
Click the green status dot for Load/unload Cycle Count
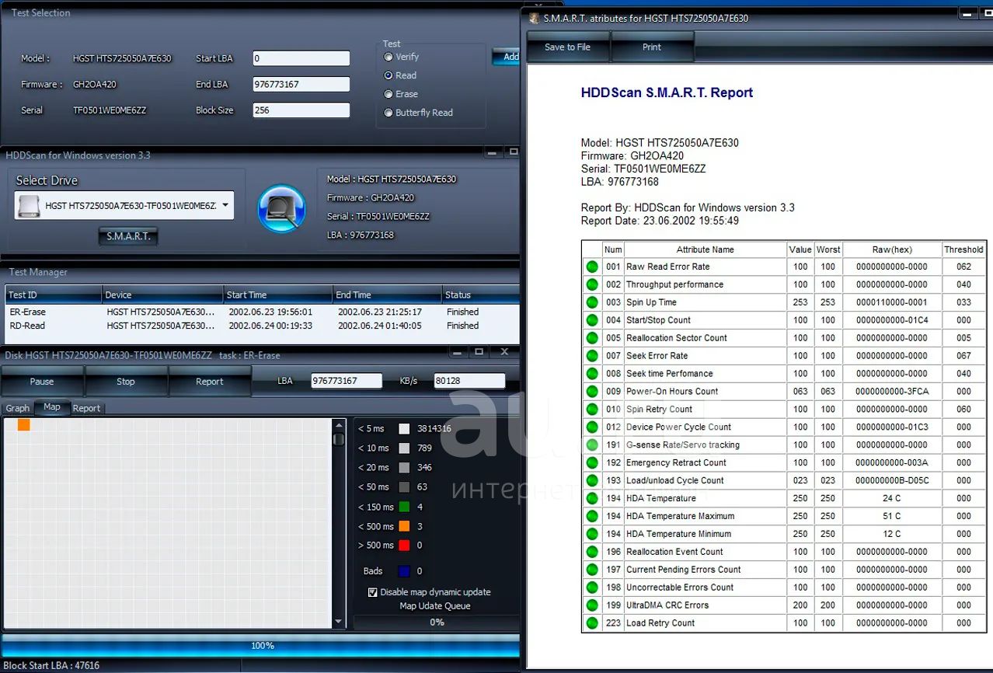(592, 480)
